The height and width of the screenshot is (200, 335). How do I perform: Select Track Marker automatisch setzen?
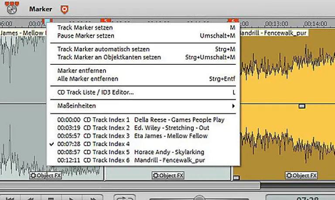click(143, 49)
